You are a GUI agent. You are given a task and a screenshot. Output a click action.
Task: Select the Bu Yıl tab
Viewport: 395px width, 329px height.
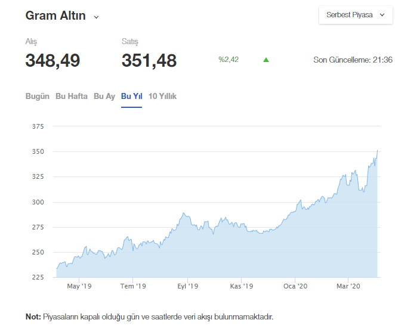131,96
